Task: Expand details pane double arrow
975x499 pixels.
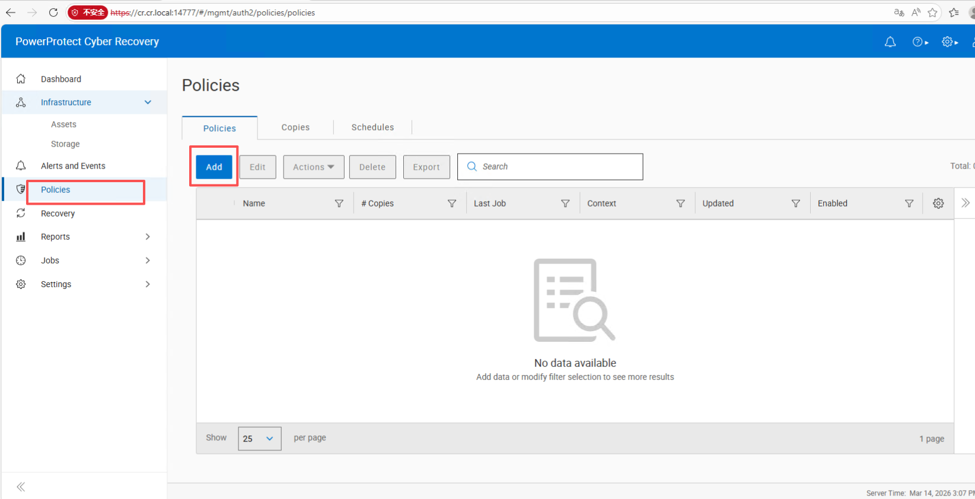Action: point(966,203)
